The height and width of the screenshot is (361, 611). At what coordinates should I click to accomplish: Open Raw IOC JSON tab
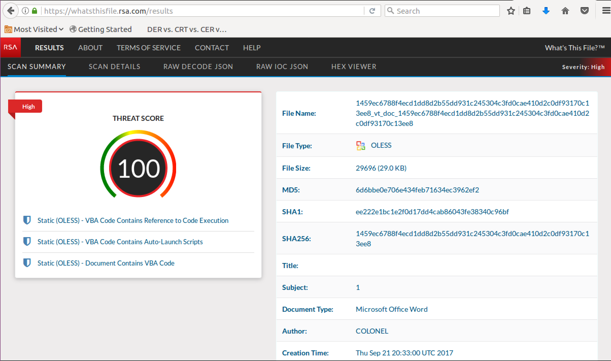click(282, 67)
